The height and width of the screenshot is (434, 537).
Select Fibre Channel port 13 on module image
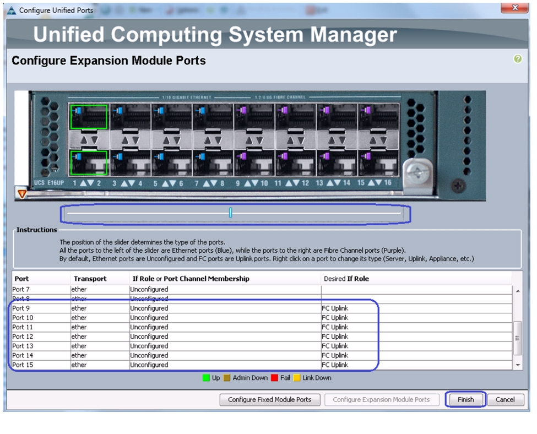(x=337, y=117)
